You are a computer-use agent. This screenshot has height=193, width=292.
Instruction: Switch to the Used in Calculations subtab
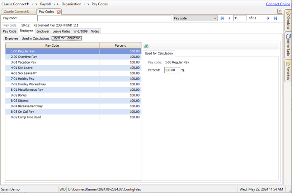tap(36, 38)
